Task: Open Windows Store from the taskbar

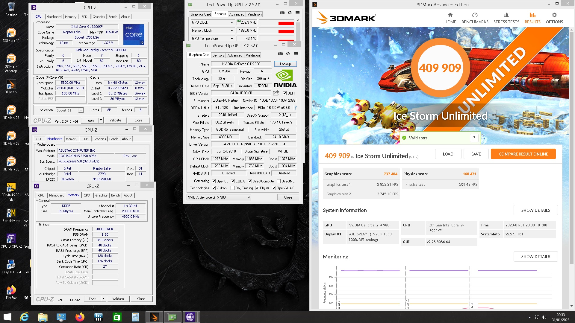Action: pyautogui.click(x=117, y=317)
